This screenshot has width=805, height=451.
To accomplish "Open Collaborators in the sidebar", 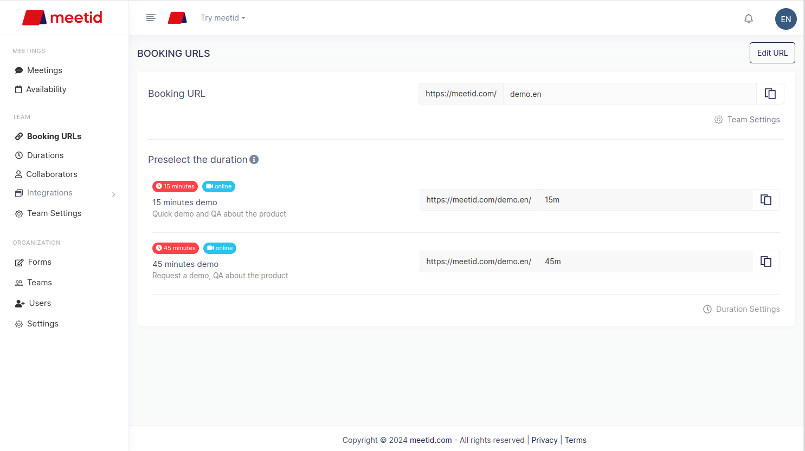I will [46, 174].
